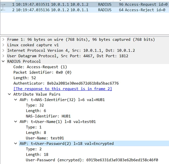Collapse the User-Password AVP node
The width and height of the screenshot is (169, 164).
[16, 144]
